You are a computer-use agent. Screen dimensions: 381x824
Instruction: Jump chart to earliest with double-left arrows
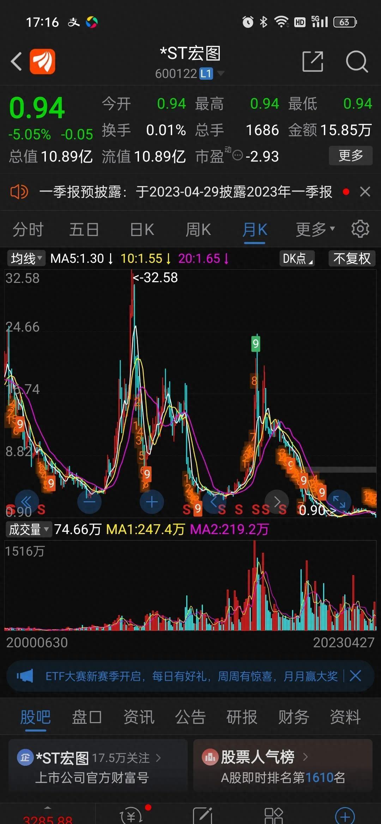pyautogui.click(x=26, y=501)
